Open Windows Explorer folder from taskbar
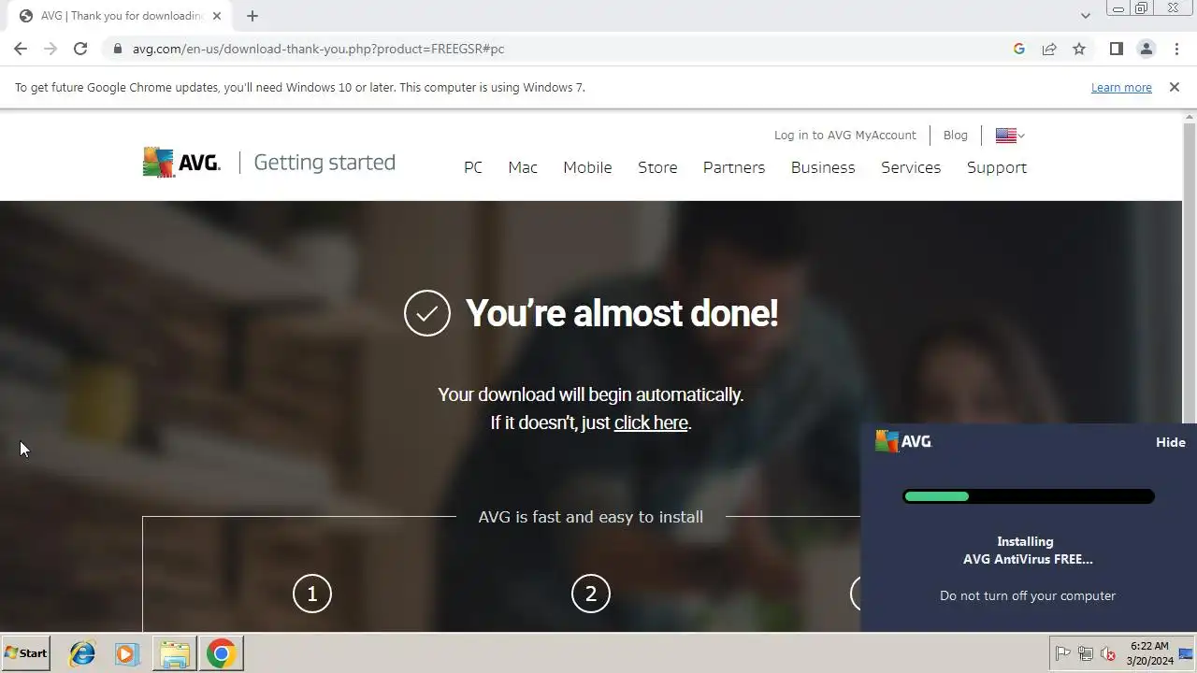 click(x=174, y=653)
